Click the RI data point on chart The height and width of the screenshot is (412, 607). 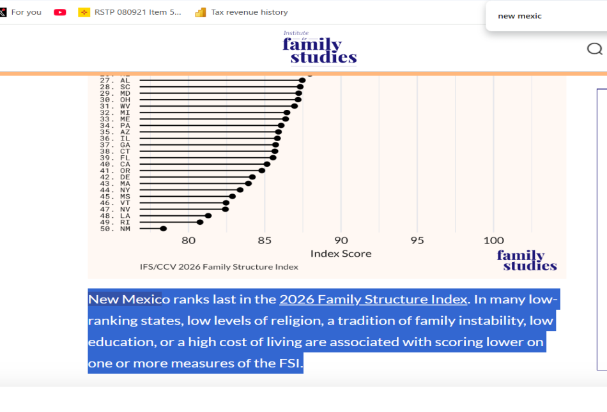(x=200, y=222)
